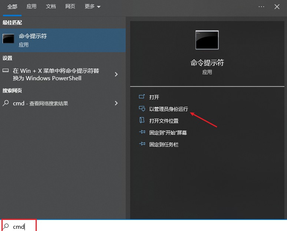Click pin icon beside 固定到"开始"屏幕

point(142,132)
